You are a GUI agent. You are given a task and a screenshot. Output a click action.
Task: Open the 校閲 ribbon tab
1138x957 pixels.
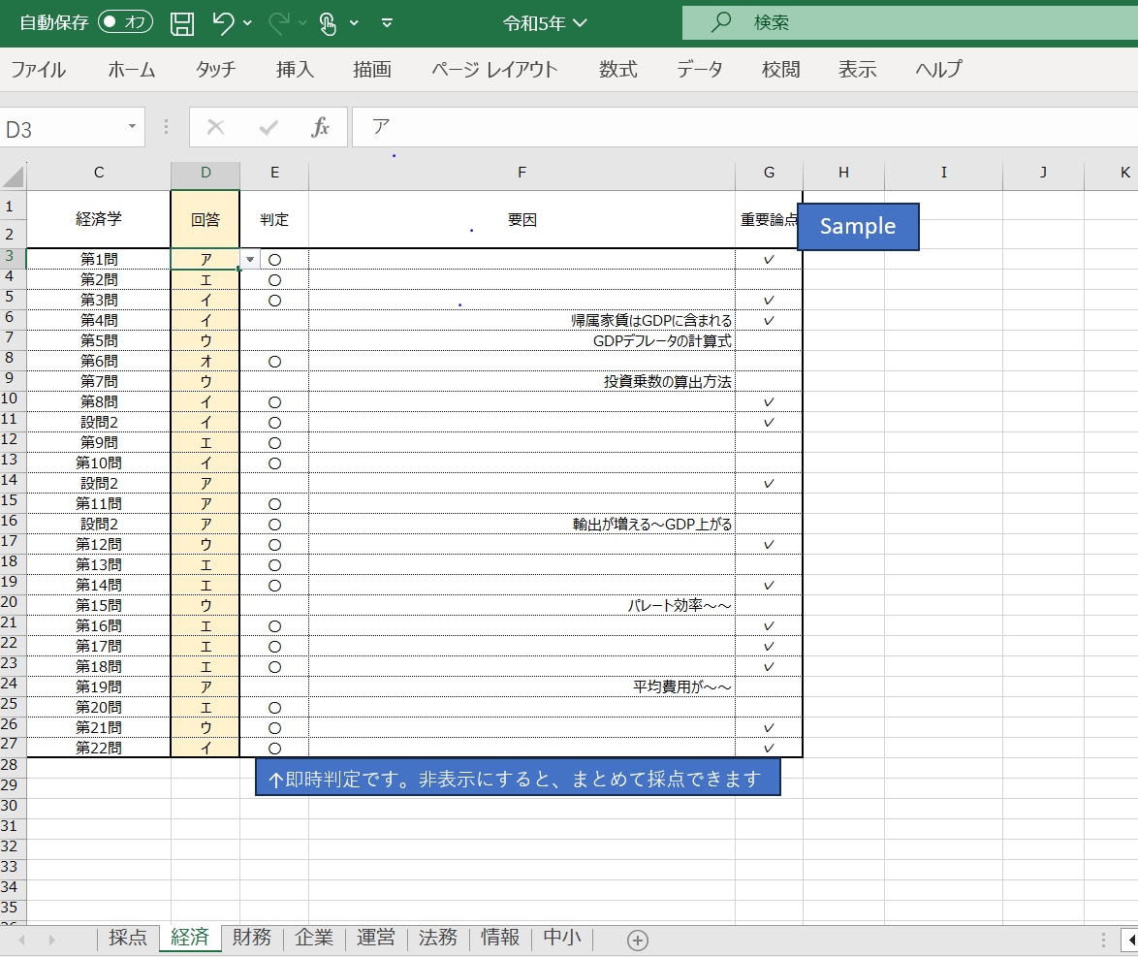[x=781, y=70]
